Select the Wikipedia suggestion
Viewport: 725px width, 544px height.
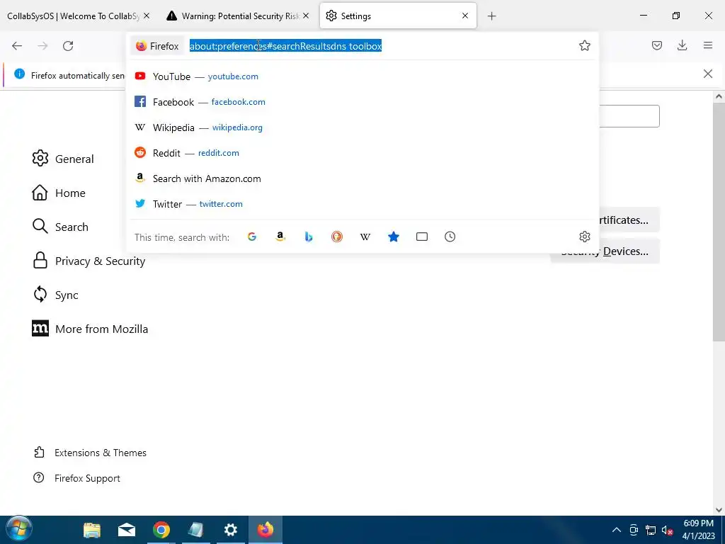click(x=362, y=127)
